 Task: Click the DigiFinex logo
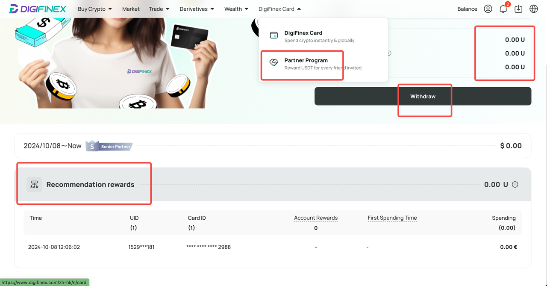click(38, 9)
